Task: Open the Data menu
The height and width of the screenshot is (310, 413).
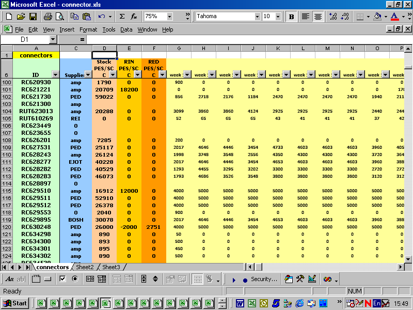Action: click(126, 29)
